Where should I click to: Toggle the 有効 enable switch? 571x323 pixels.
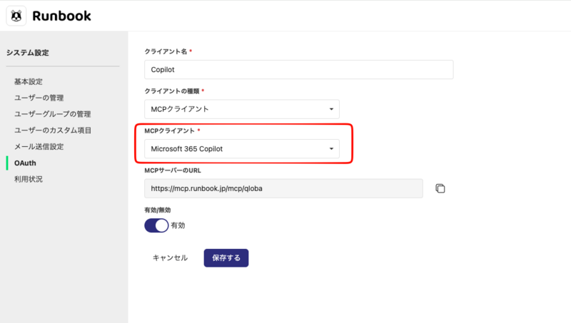coord(156,225)
